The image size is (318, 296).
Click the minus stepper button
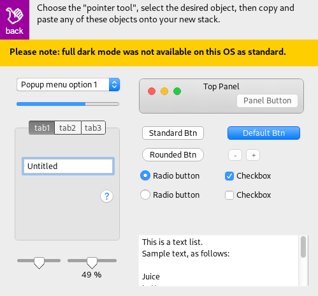235,155
